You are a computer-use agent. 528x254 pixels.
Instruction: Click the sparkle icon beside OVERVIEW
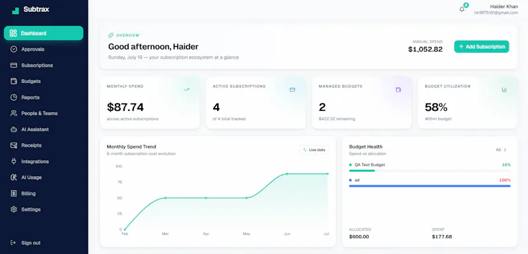tap(111, 35)
